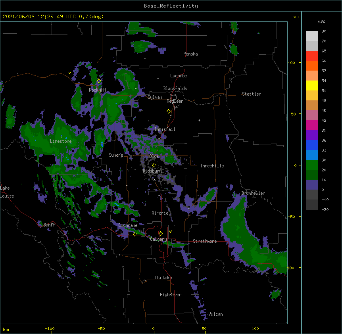Select the Drumheller city label
Viewport: 342px width, 334px height.
click(253, 193)
